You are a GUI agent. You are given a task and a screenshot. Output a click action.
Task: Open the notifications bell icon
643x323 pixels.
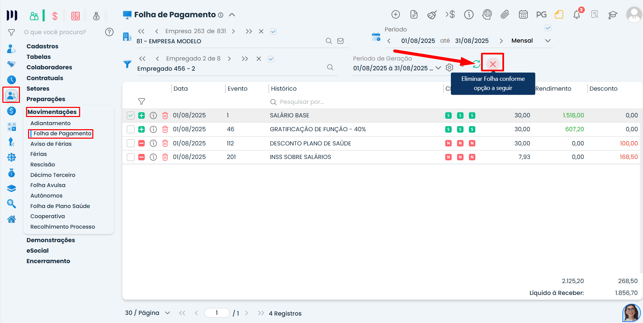click(x=577, y=15)
